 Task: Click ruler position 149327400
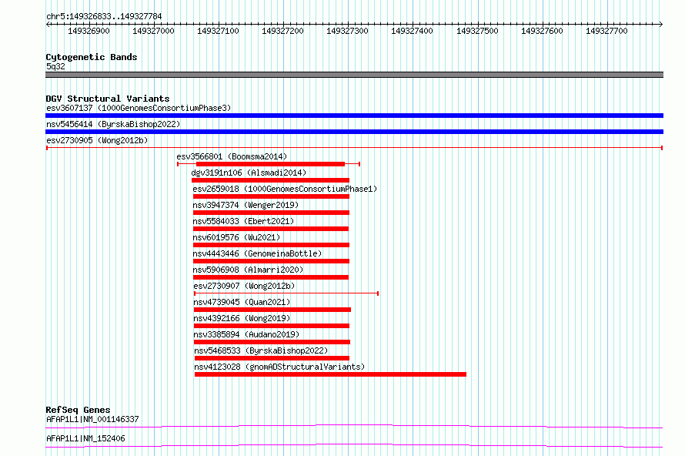tap(412, 31)
